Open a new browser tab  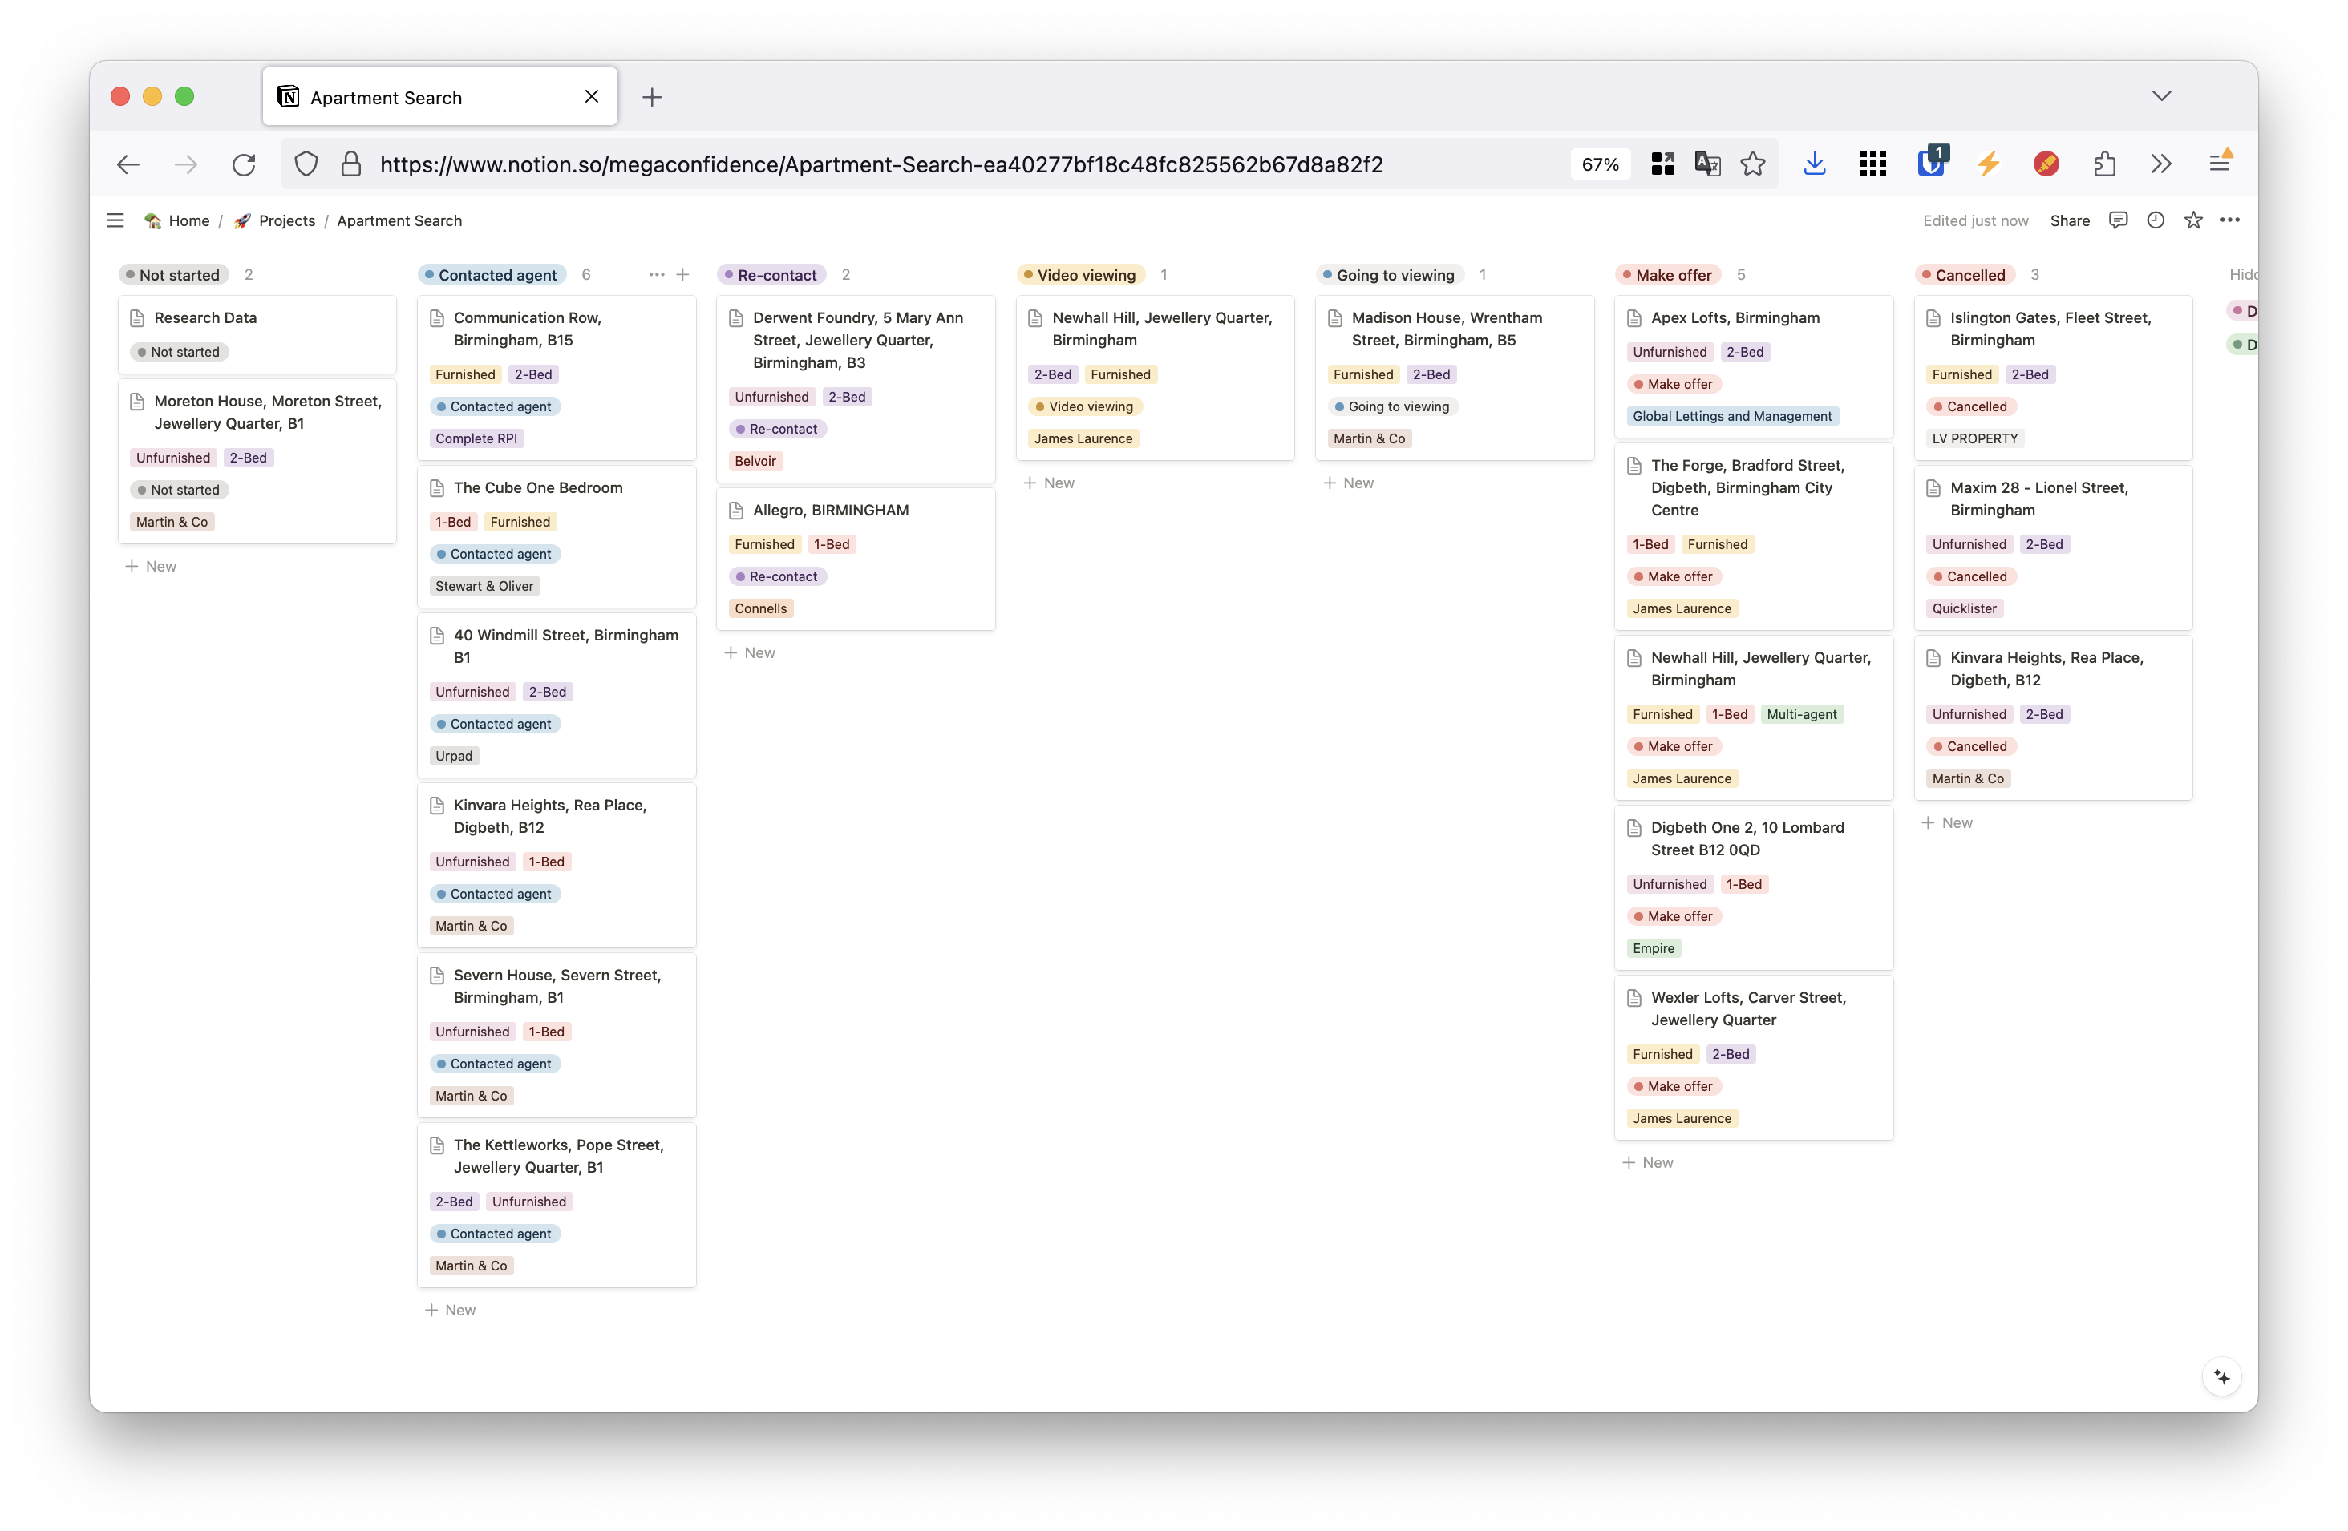pyautogui.click(x=652, y=97)
